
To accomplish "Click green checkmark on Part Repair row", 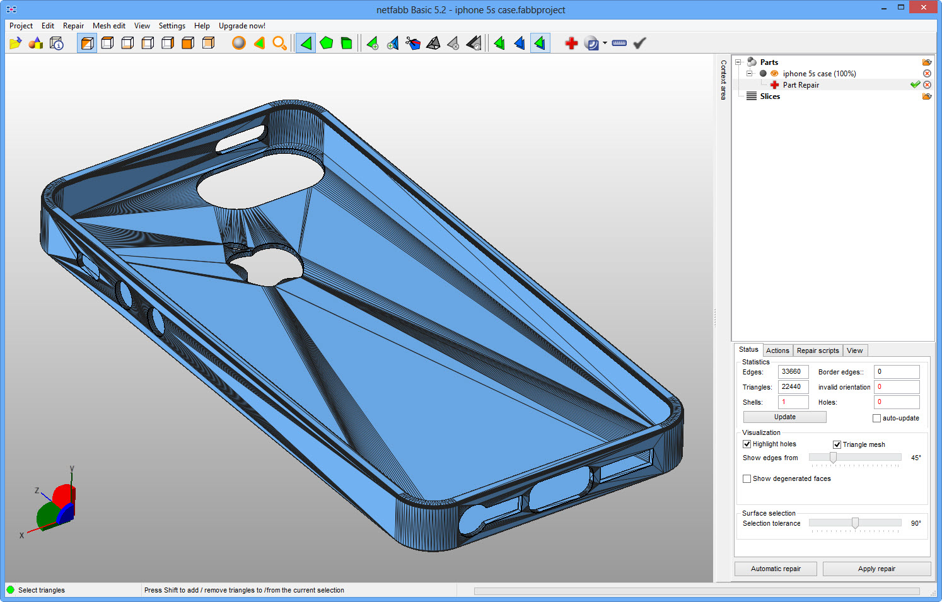I will tap(916, 84).
